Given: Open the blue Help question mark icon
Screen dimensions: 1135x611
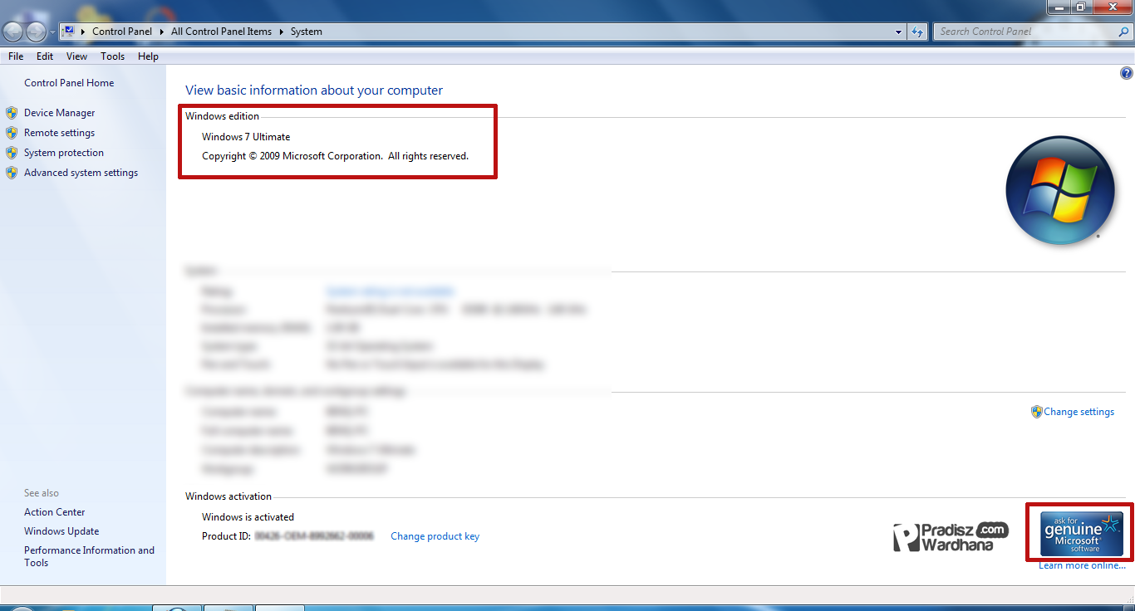Looking at the screenshot, I should (x=1127, y=73).
